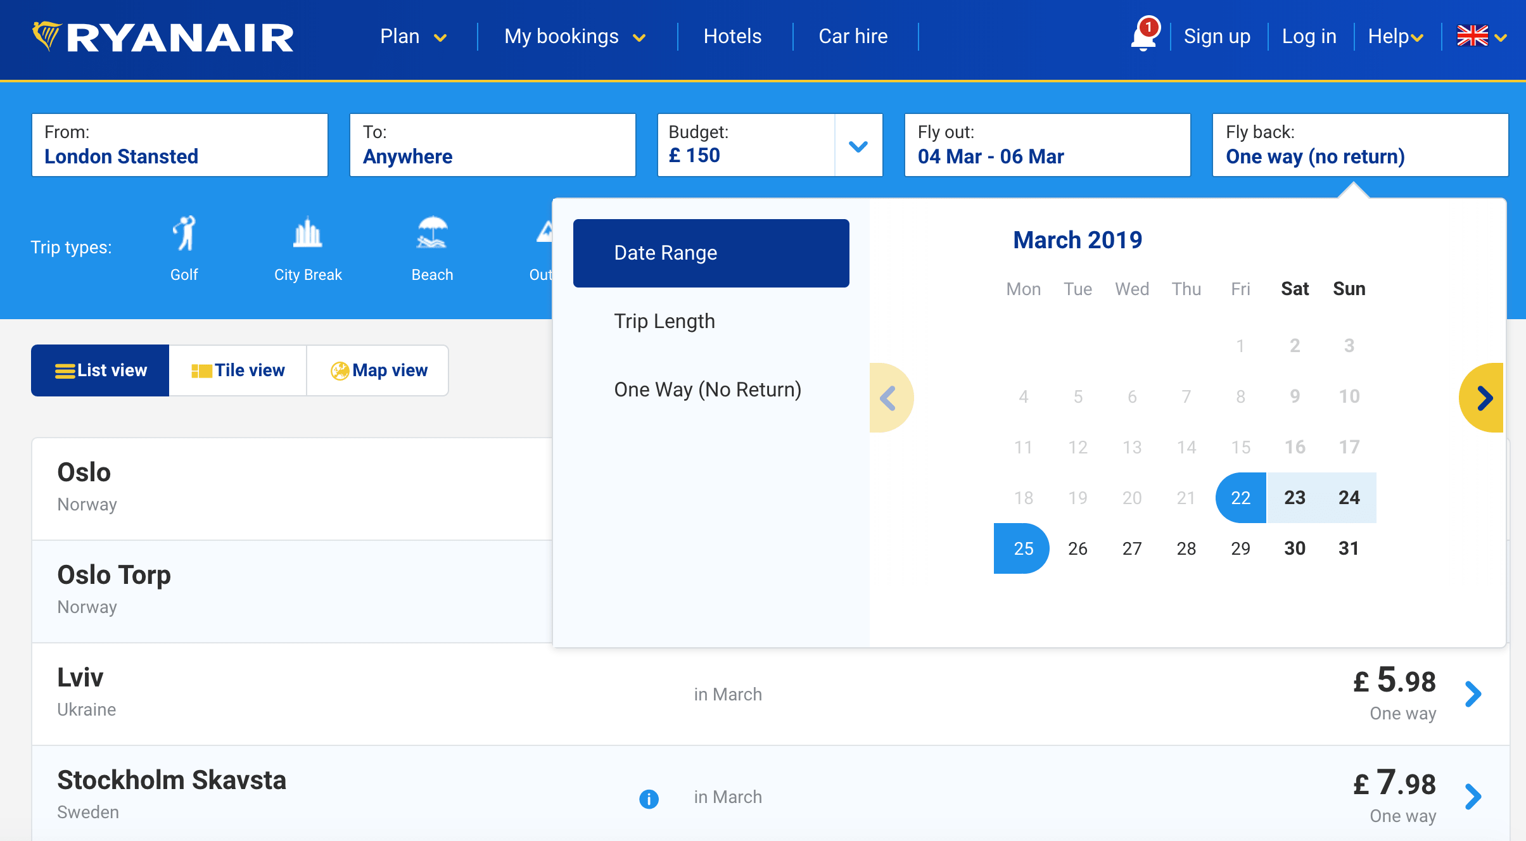Show info icon for Stockholm Skavsta

click(649, 799)
